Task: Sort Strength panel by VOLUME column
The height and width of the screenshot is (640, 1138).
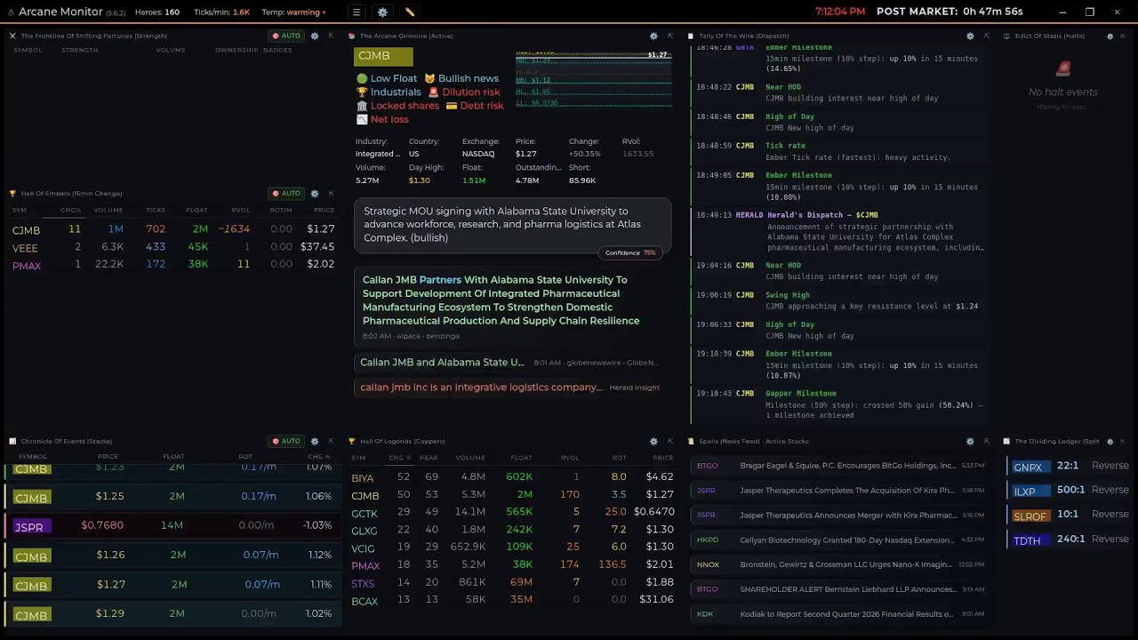Action: tap(171, 50)
